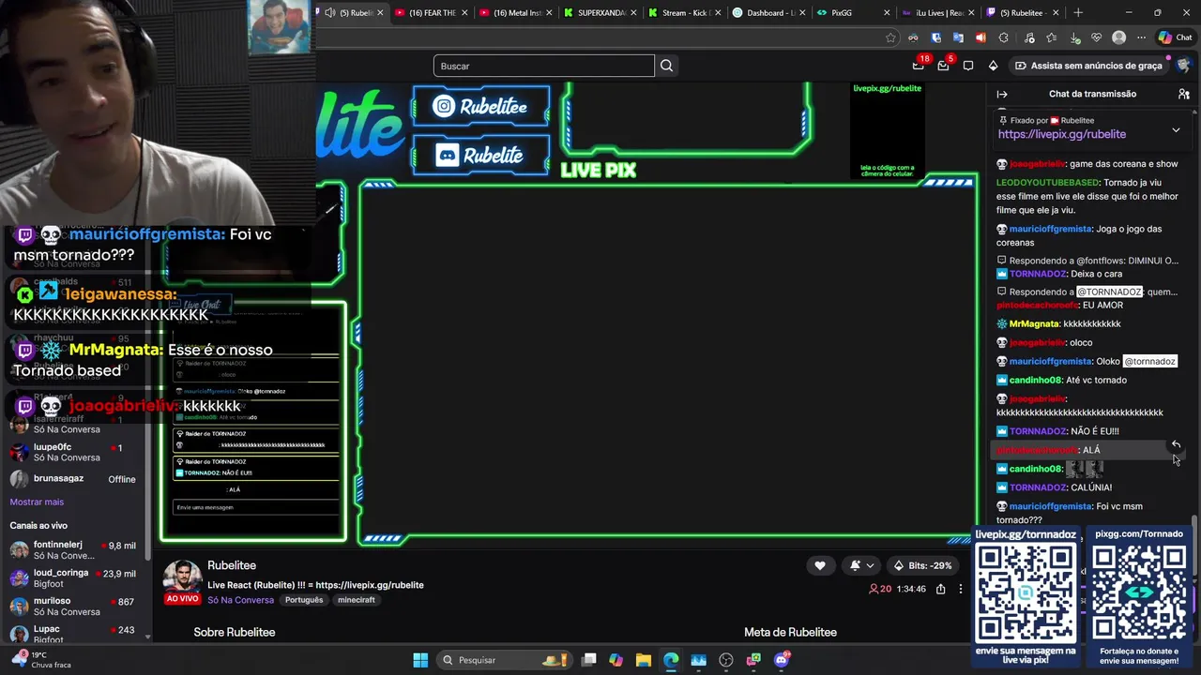Open the stream more options menu
The height and width of the screenshot is (675, 1201).
tap(960, 589)
